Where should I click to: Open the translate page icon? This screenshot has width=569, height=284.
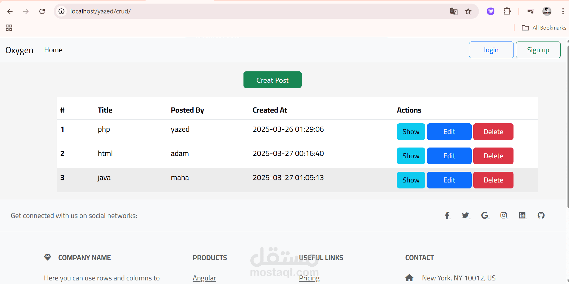click(x=454, y=11)
